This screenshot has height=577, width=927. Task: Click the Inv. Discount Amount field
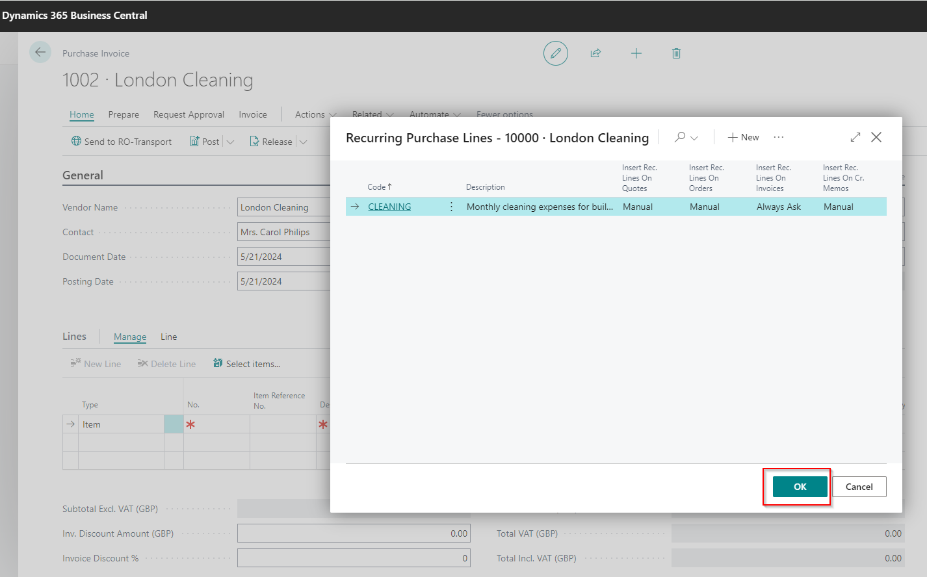pyautogui.click(x=354, y=533)
